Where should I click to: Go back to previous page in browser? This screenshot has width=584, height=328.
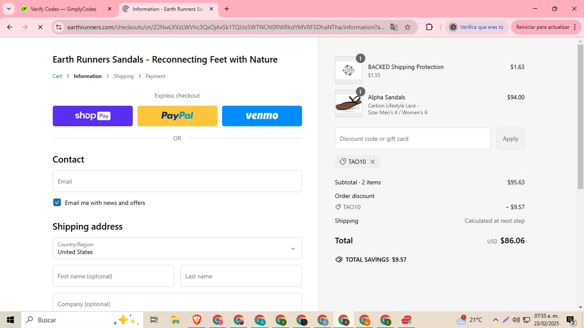click(10, 27)
